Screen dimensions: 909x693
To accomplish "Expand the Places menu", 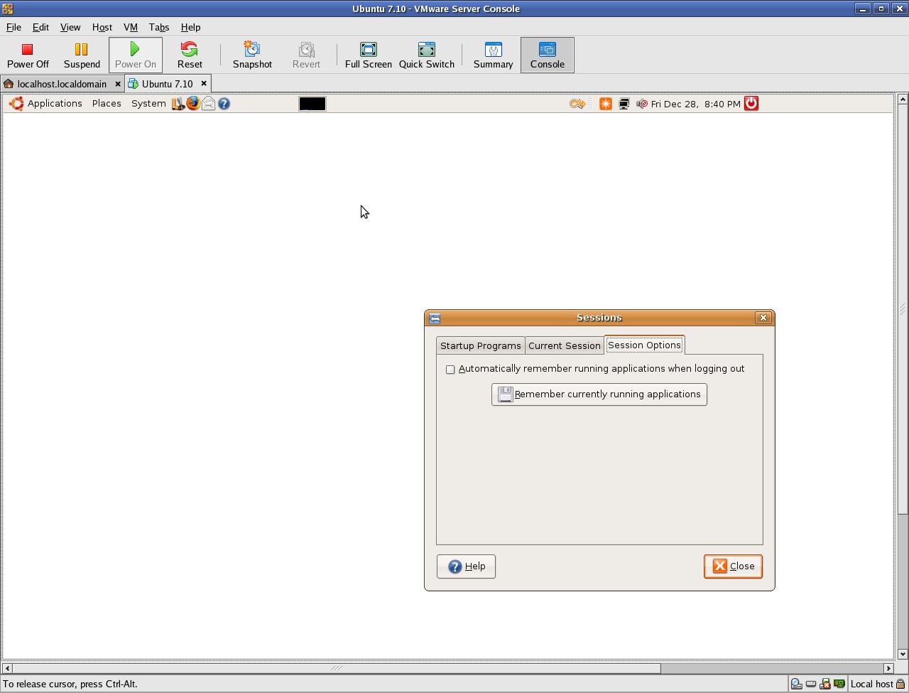I will tap(107, 104).
